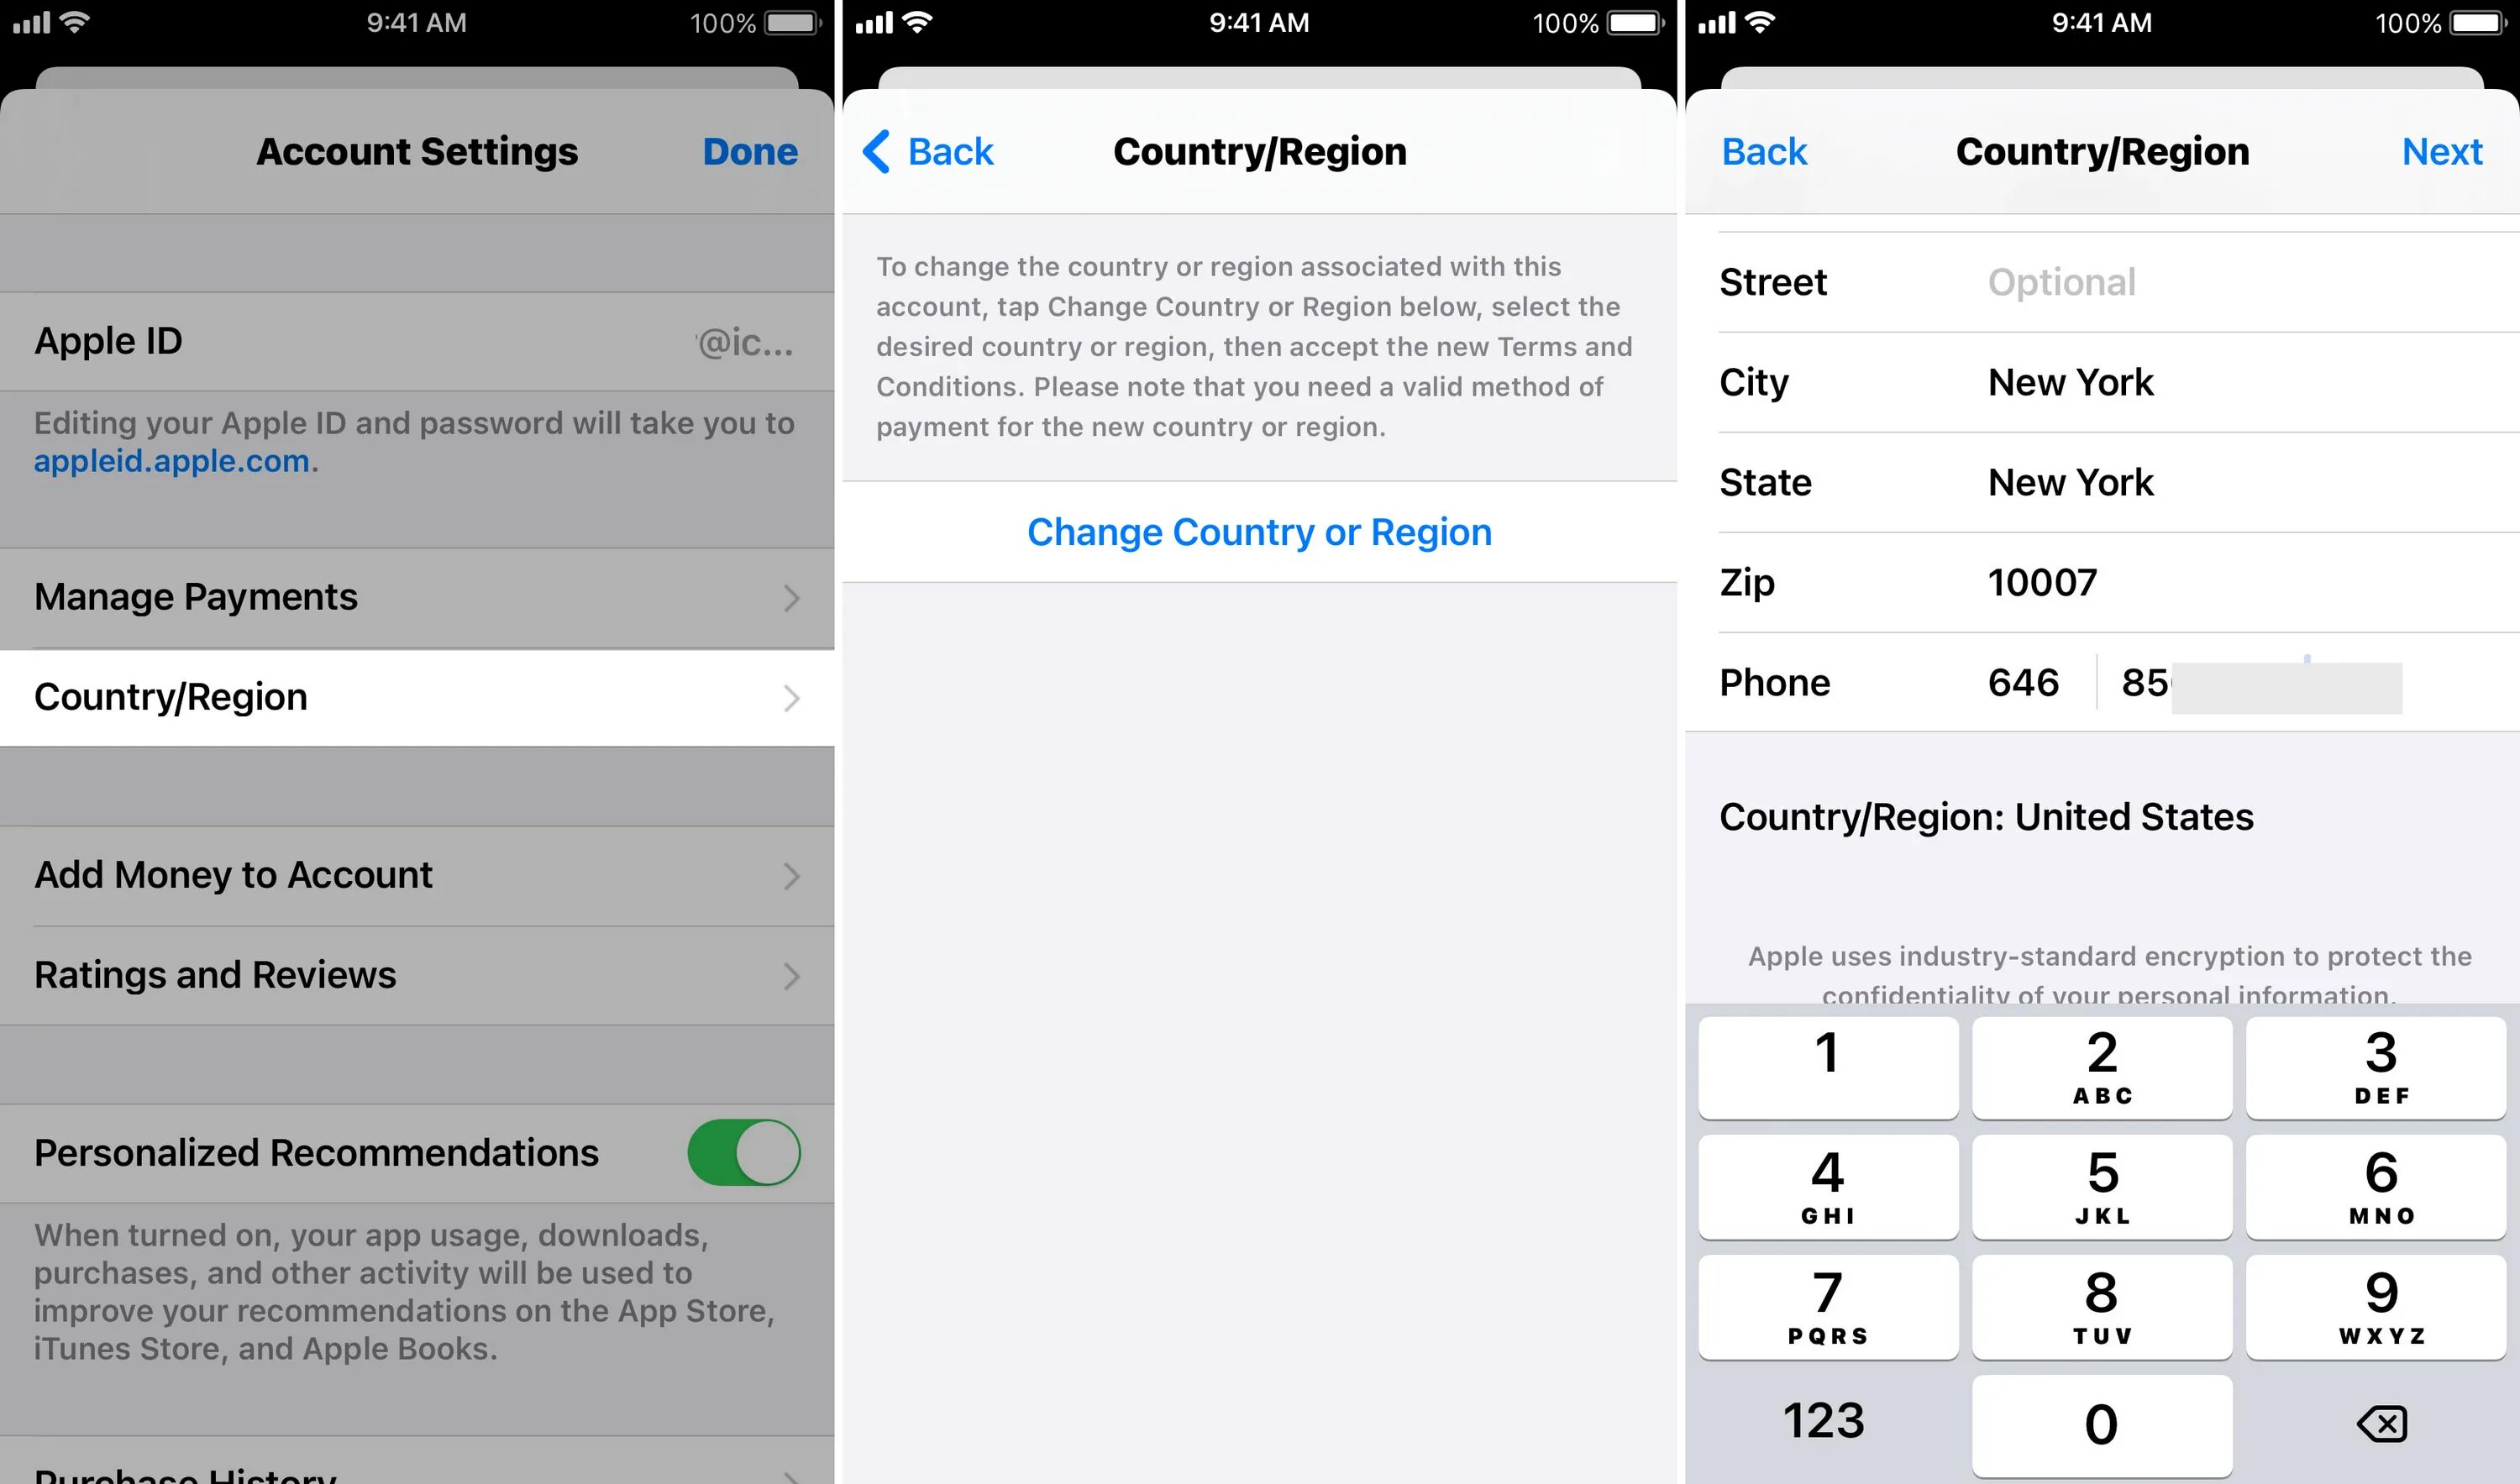This screenshot has height=1484, width=2520.
Task: Tap the Back button on billing info screen
Action: tap(1769, 150)
